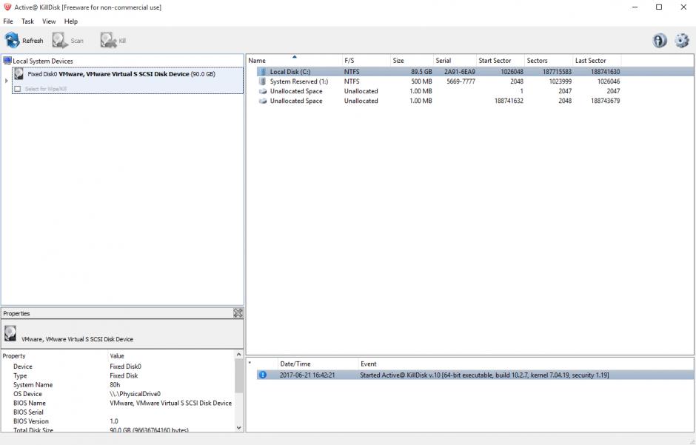Click the BIOS Name property row
This screenshot has width=696, height=445.
(118, 403)
